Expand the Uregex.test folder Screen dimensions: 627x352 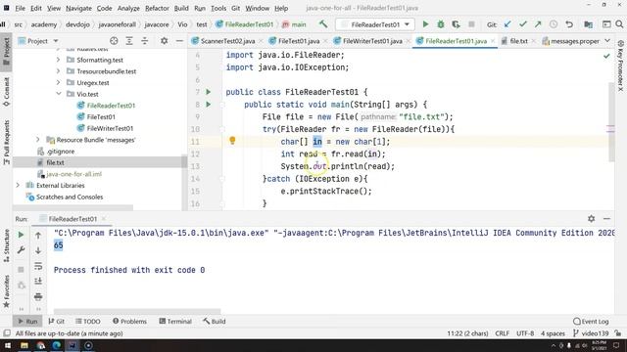click(x=59, y=82)
